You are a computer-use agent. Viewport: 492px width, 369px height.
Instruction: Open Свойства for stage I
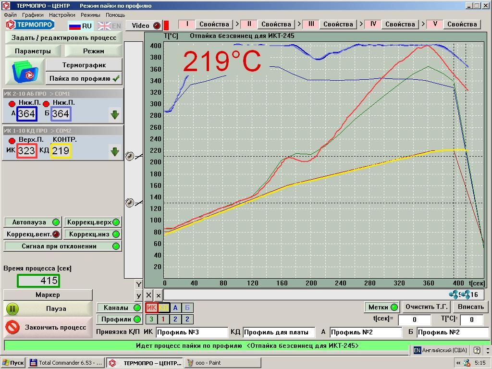[214, 24]
